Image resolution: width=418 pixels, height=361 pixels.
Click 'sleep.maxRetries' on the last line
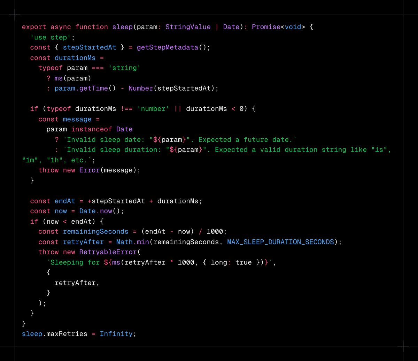click(55, 334)
